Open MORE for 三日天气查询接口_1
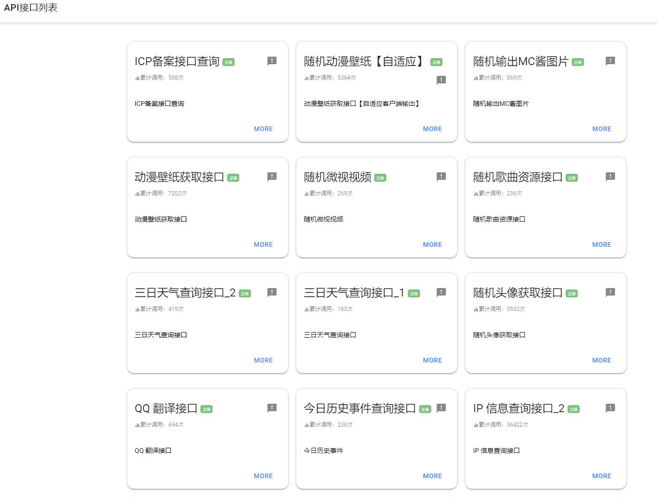657x503 pixels. 432,360
